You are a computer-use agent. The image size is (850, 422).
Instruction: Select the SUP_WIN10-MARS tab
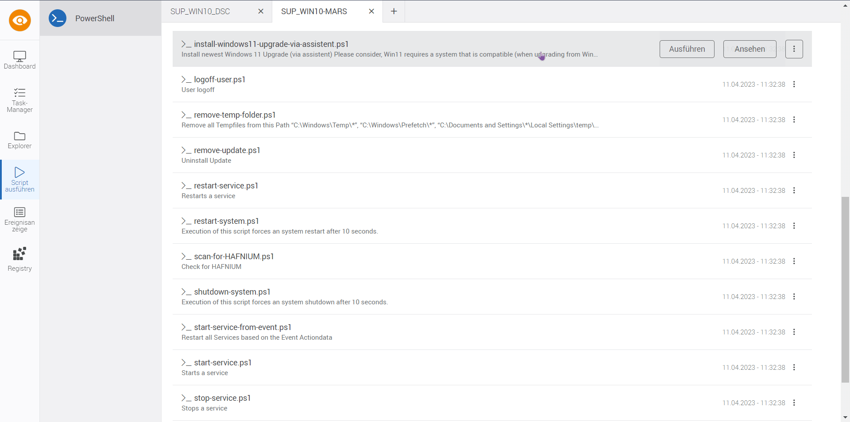coord(314,12)
